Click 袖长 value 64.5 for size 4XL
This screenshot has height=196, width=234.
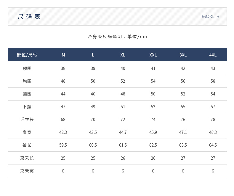[x=213, y=145]
